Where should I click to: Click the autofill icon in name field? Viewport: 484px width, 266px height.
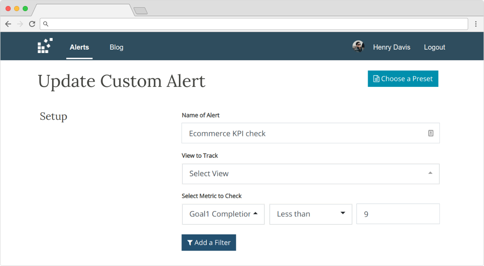tap(431, 133)
